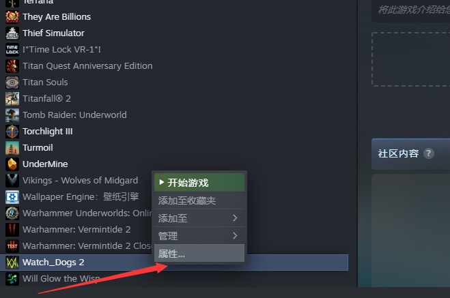Select Titan Quest Anniversary Edition in library
The height and width of the screenshot is (298, 450).
coord(87,66)
